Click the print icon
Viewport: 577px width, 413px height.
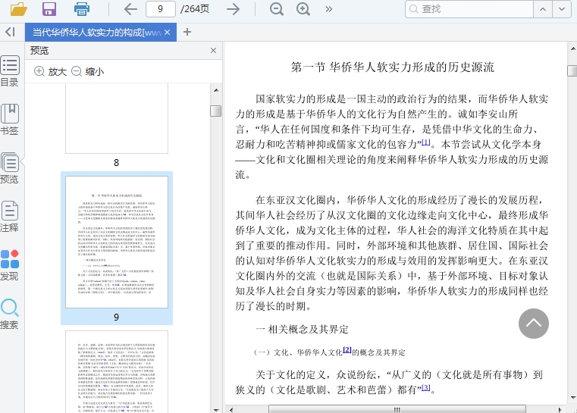point(82,9)
